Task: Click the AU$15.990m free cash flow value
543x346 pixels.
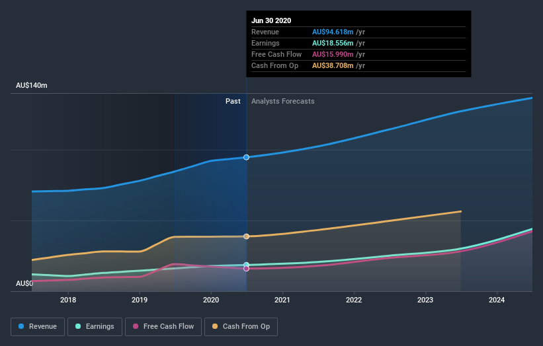Action: pos(333,54)
